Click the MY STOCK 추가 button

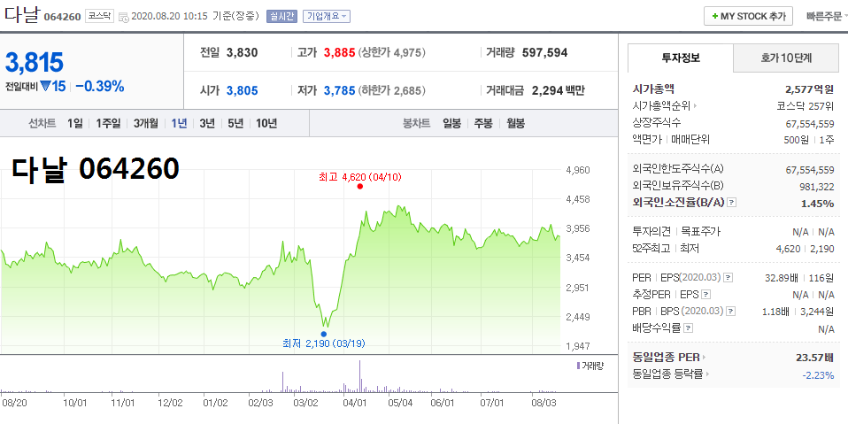748,16
